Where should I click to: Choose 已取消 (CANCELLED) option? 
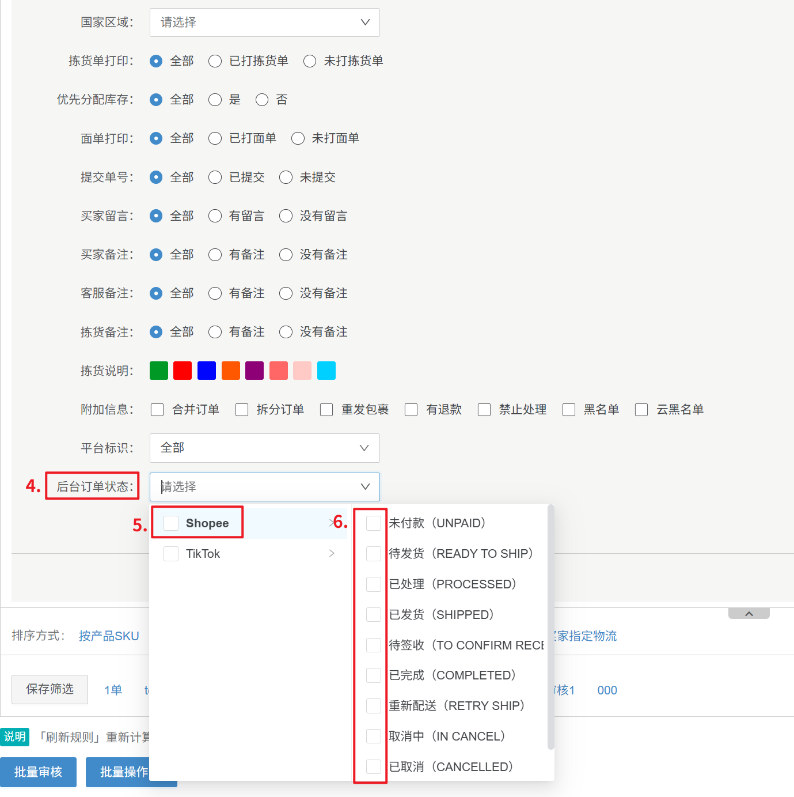pos(374,767)
